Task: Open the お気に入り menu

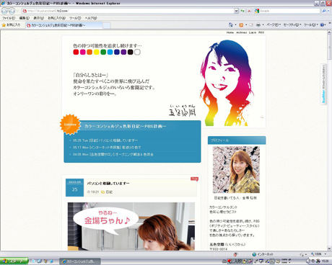Action: tap(56, 18)
